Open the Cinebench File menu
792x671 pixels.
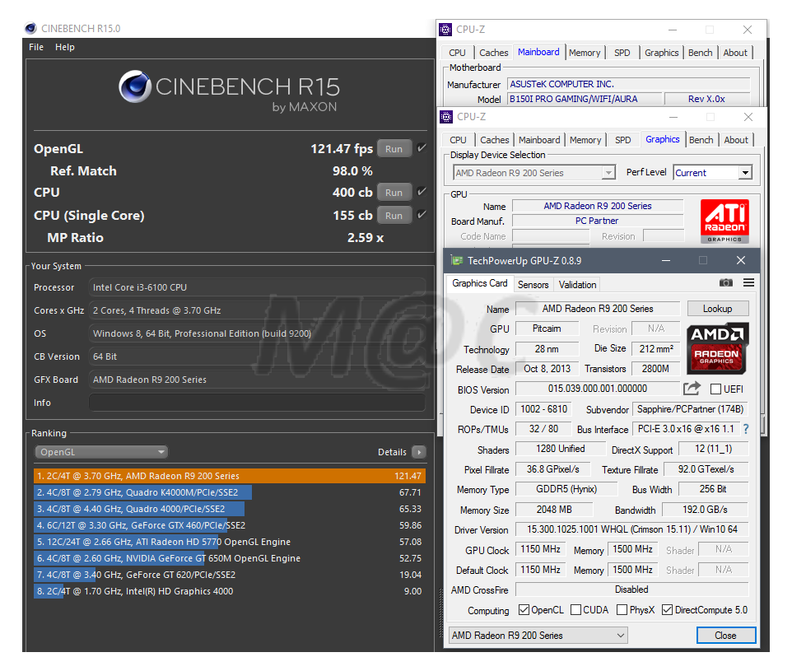(x=36, y=47)
